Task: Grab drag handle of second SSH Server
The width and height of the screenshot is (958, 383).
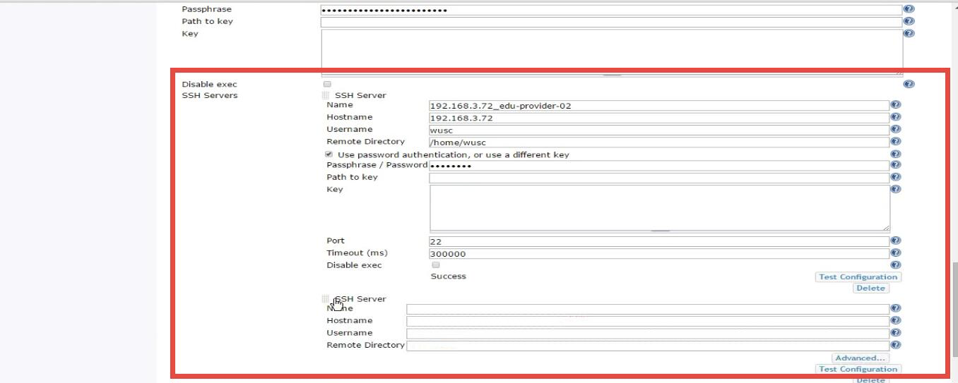Action: (325, 299)
